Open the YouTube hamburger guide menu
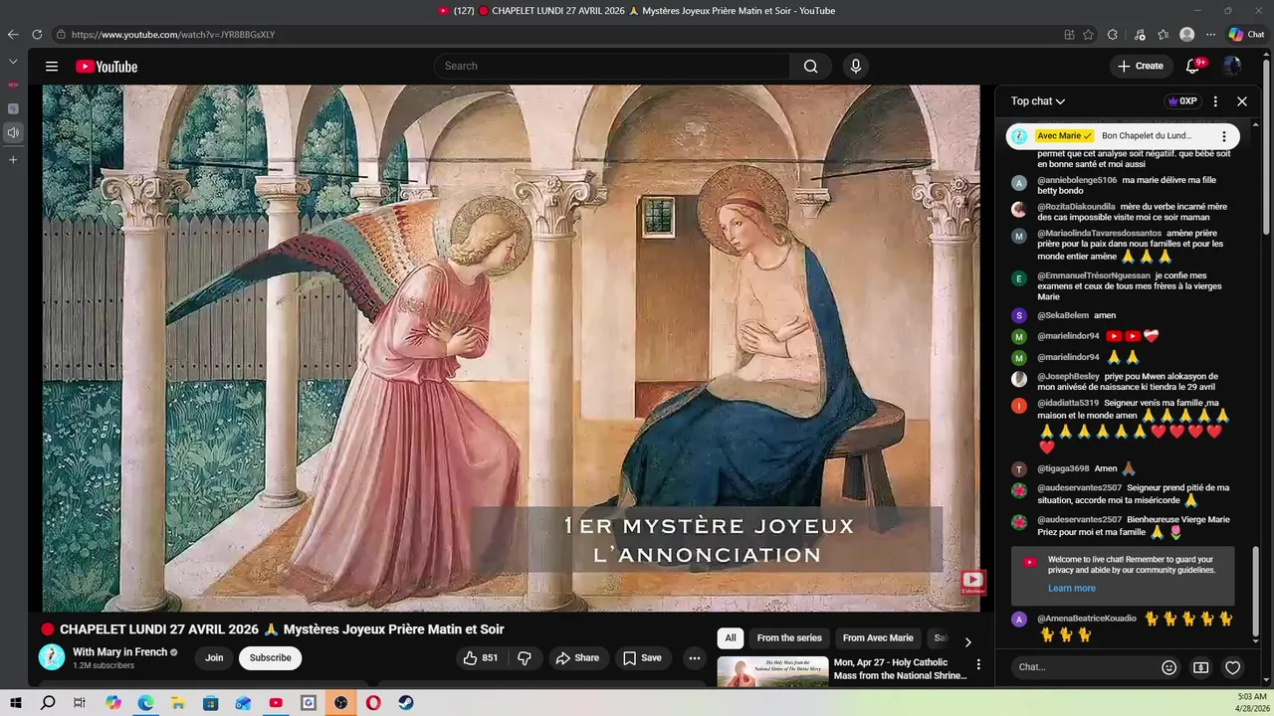 point(52,67)
